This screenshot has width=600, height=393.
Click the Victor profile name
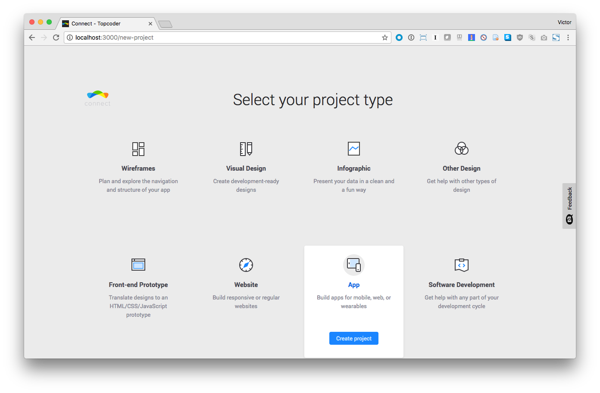[x=565, y=22]
